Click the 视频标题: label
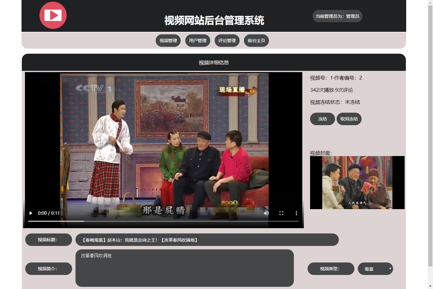Image resolution: width=433 pixels, height=289 pixels. 49,240
